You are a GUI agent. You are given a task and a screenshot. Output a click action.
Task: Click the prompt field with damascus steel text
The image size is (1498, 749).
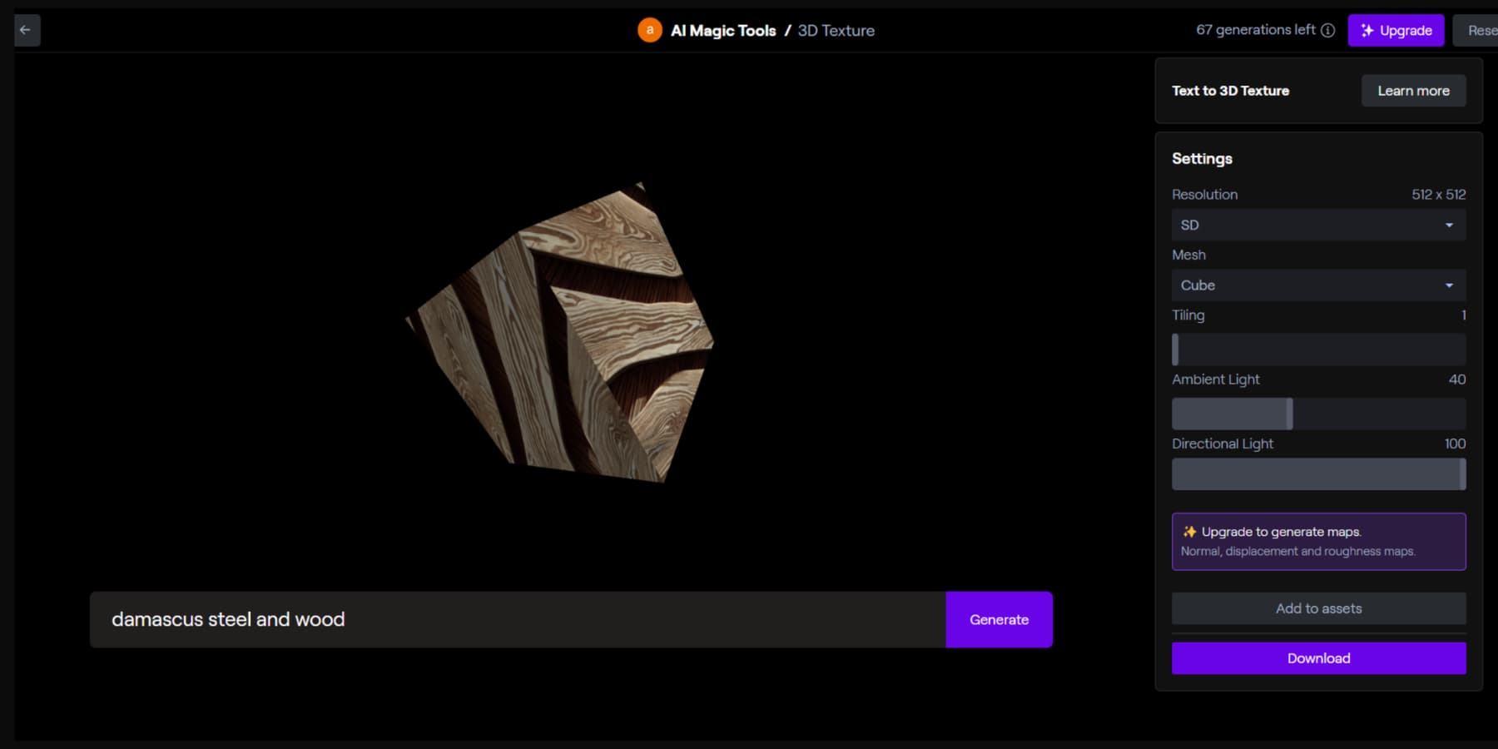click(x=516, y=619)
